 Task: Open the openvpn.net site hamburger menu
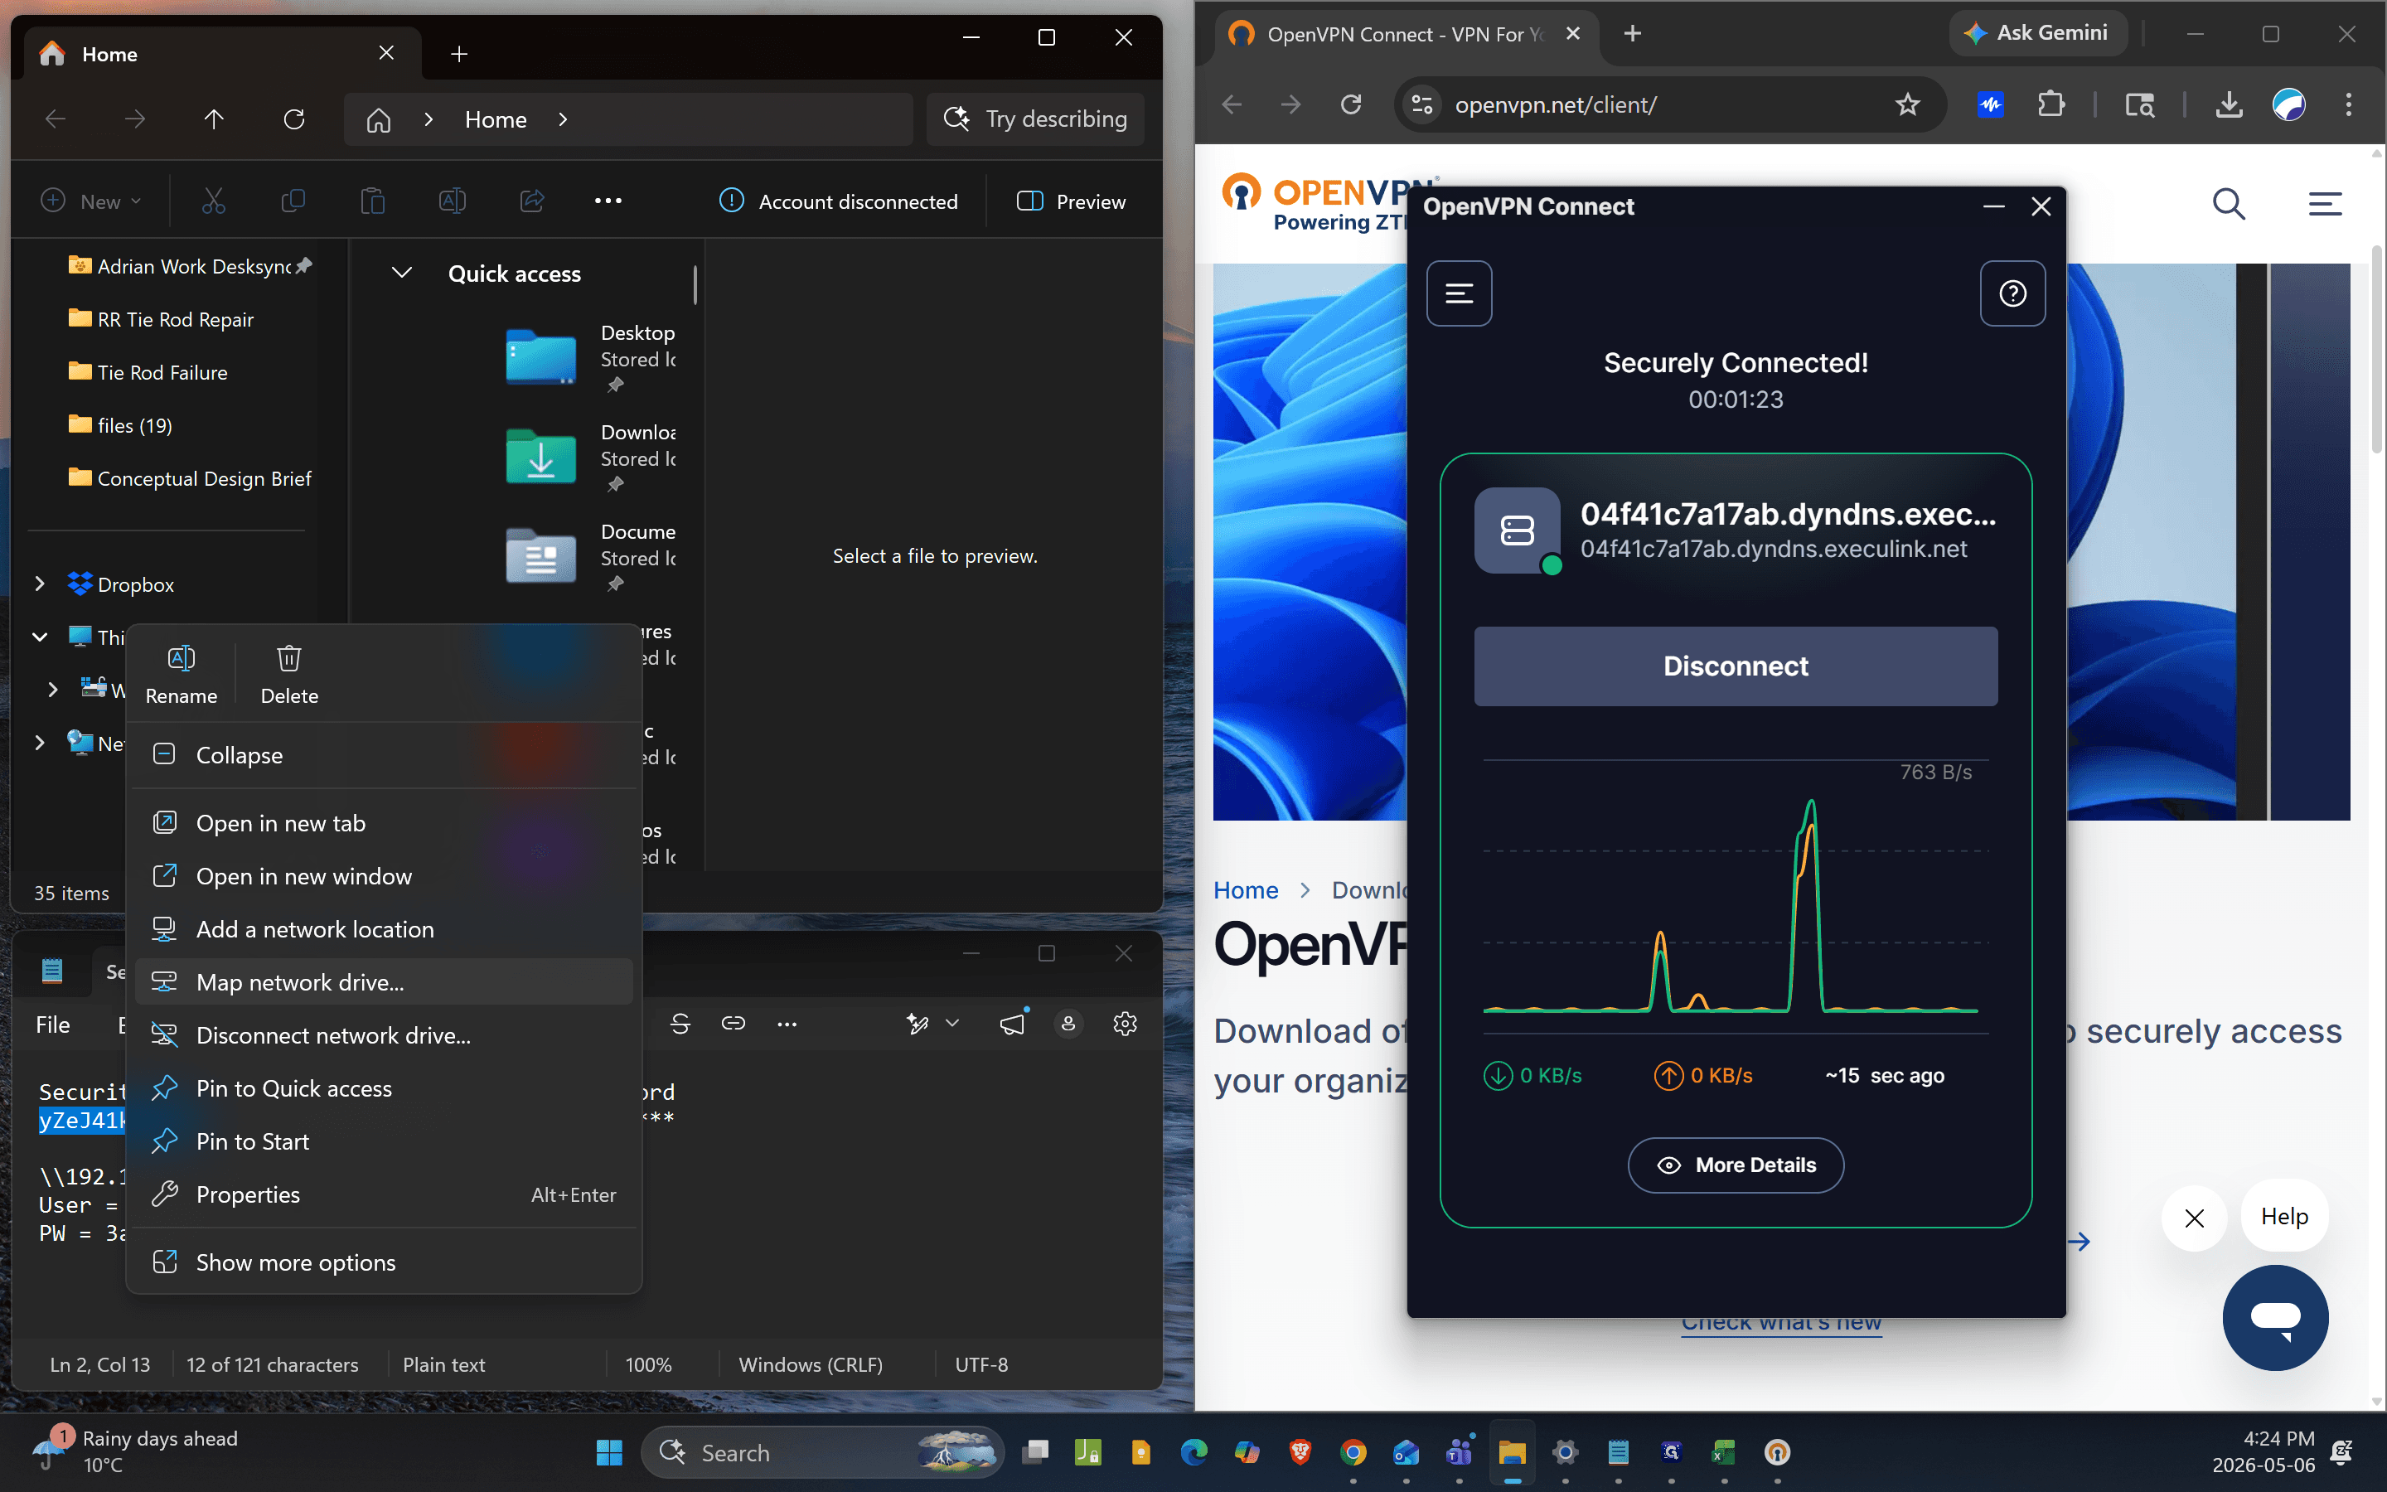pos(2325,203)
